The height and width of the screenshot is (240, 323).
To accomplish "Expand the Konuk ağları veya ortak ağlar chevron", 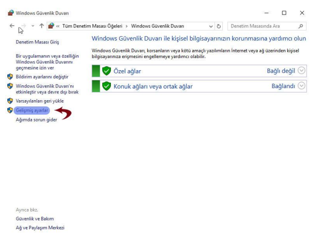I will tap(301, 86).
